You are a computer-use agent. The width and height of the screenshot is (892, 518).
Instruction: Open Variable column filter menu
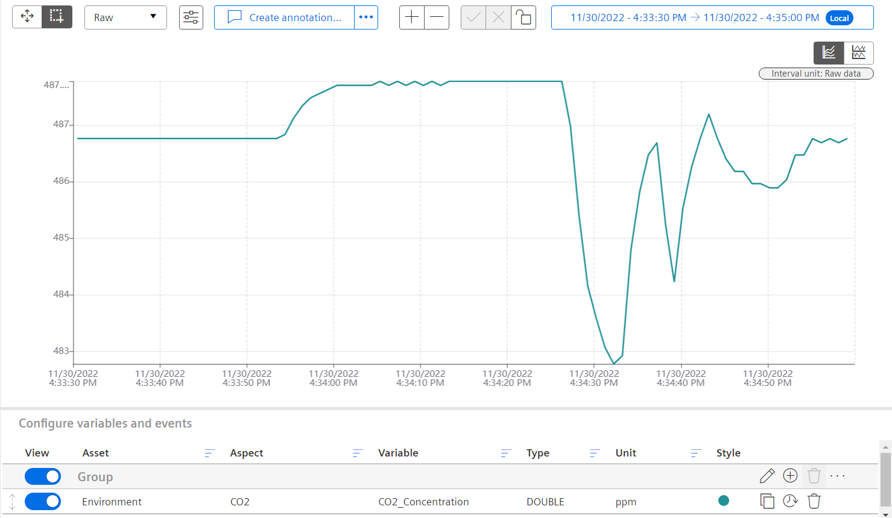pyautogui.click(x=506, y=453)
